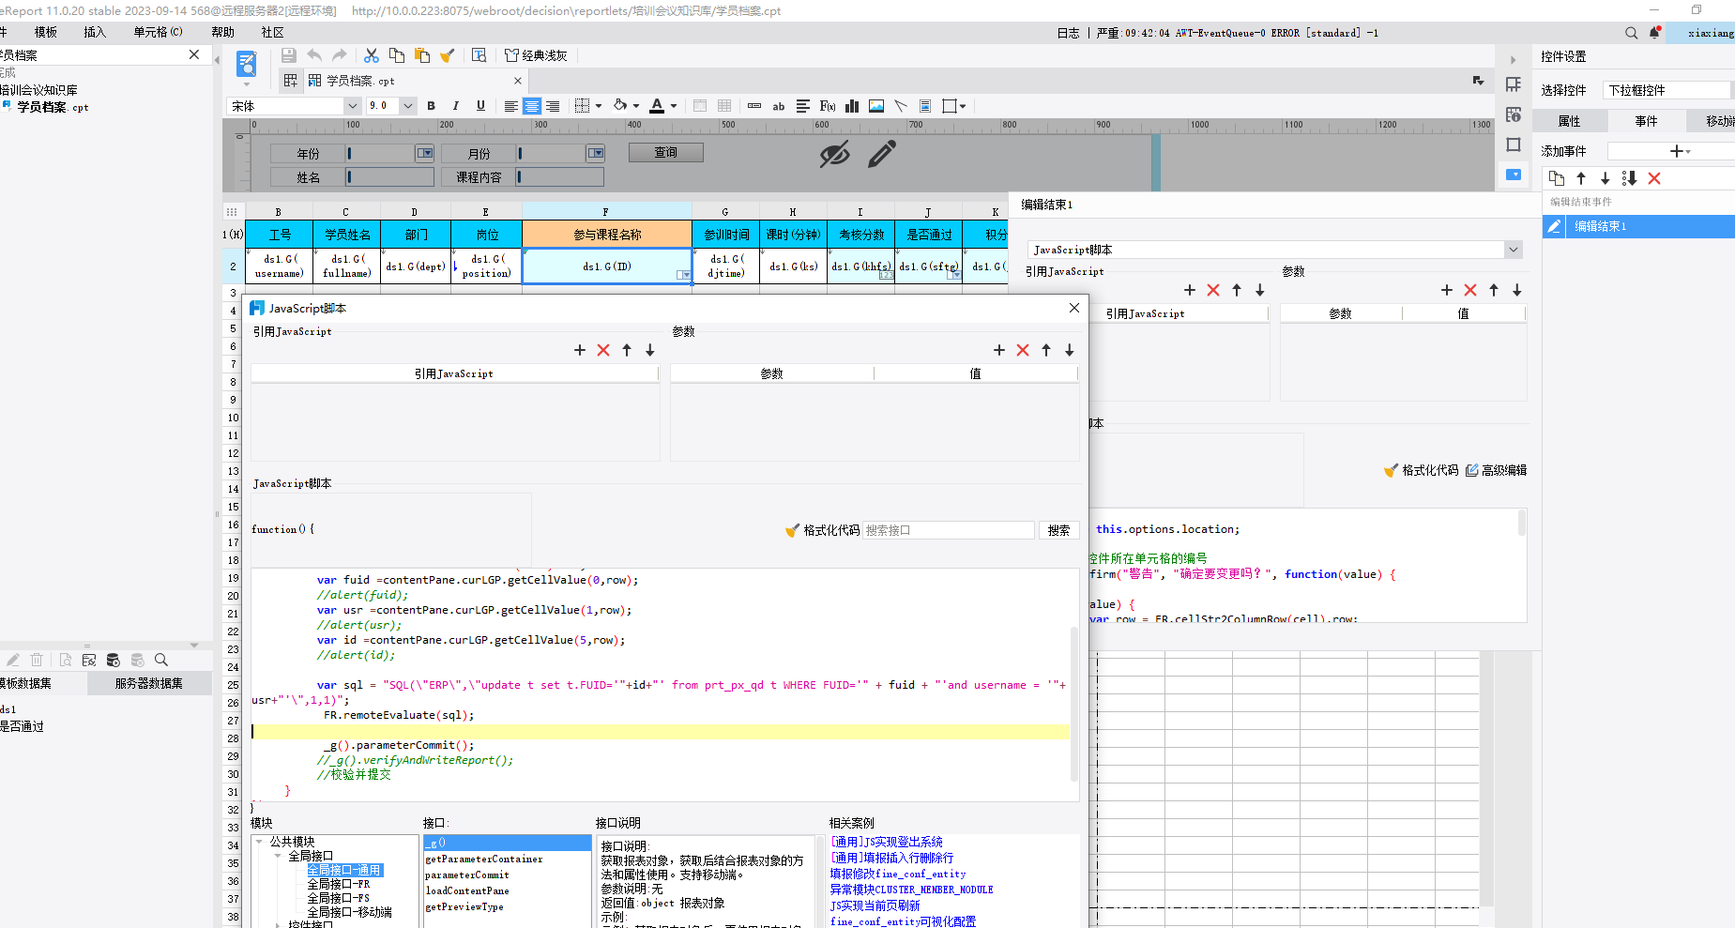
Task: Click the insert chart bar icon
Action: [852, 106]
